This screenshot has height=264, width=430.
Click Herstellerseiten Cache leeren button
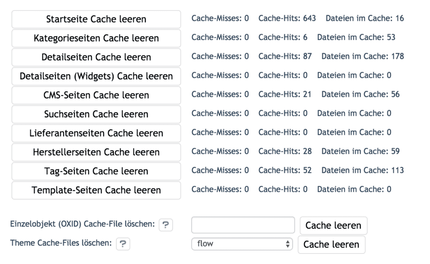pos(96,152)
